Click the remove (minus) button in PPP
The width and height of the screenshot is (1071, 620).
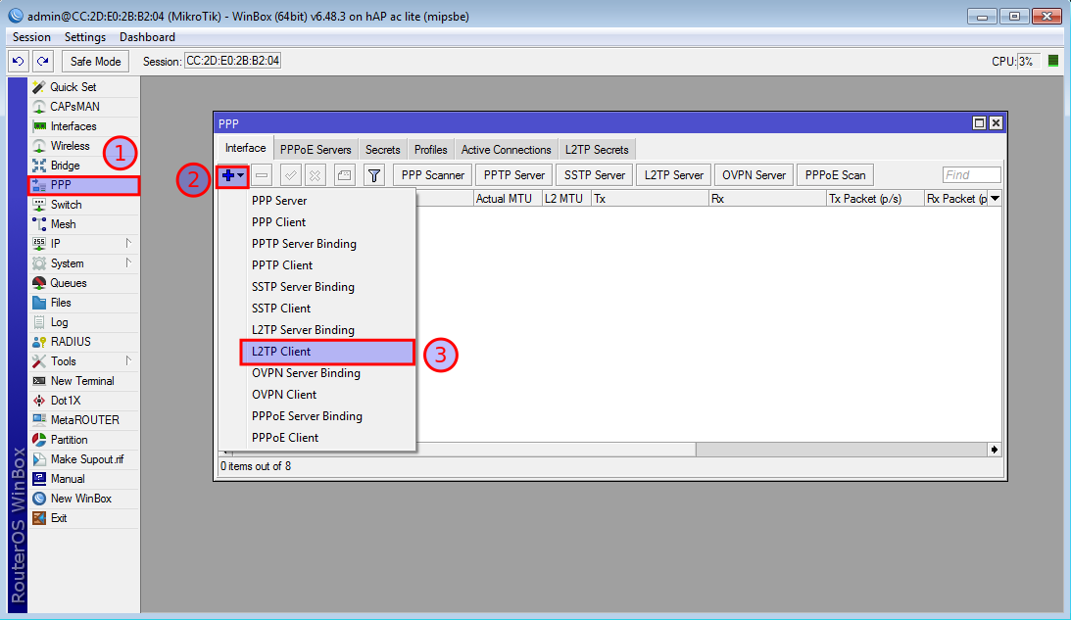[262, 175]
